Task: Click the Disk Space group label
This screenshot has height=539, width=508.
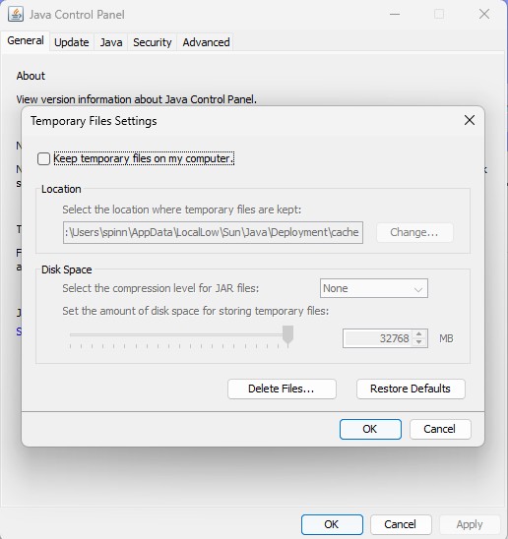Action: 66,269
